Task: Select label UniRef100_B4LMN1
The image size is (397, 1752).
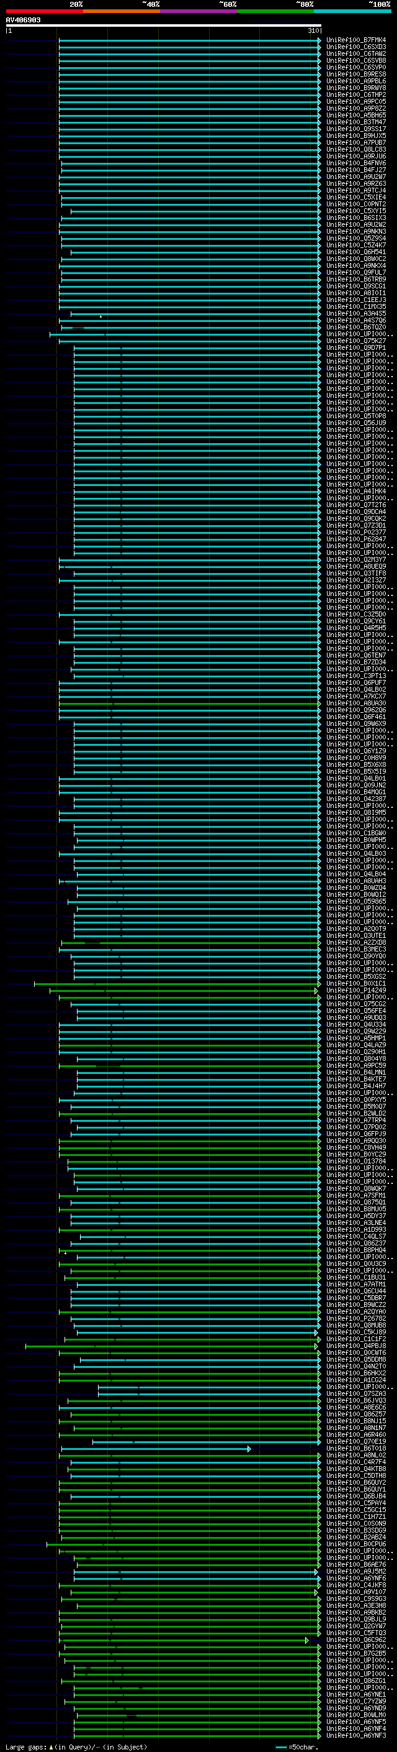Action: point(355,1073)
